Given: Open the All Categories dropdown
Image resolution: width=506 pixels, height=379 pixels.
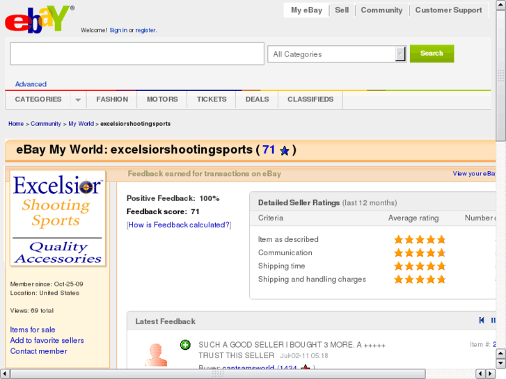Looking at the screenshot, I should click(x=337, y=54).
